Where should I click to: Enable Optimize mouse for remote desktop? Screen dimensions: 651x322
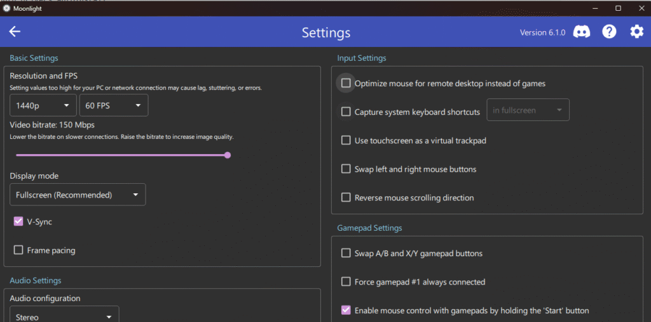[346, 83]
